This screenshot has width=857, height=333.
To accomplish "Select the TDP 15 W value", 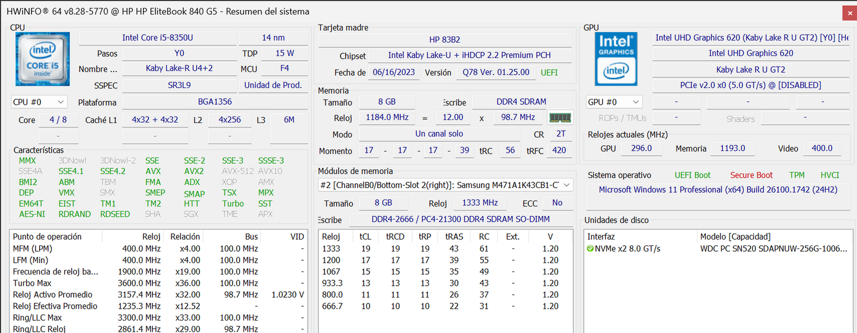I will 285,53.
